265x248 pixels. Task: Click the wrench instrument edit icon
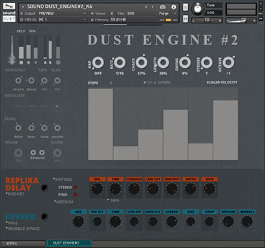pyautogui.click(x=9, y=6)
